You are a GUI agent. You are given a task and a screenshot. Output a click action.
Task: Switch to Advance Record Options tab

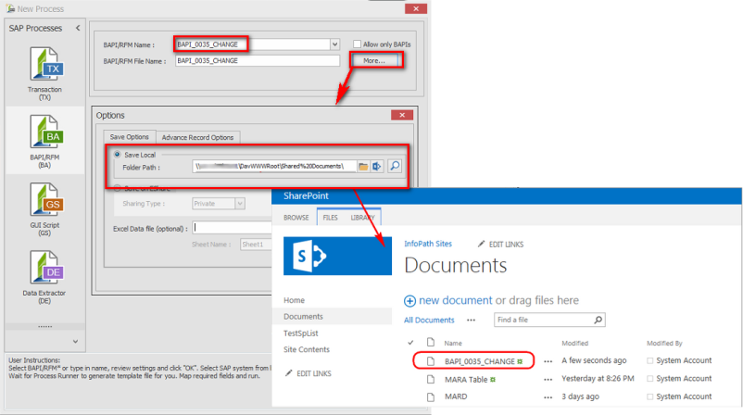coord(197,137)
